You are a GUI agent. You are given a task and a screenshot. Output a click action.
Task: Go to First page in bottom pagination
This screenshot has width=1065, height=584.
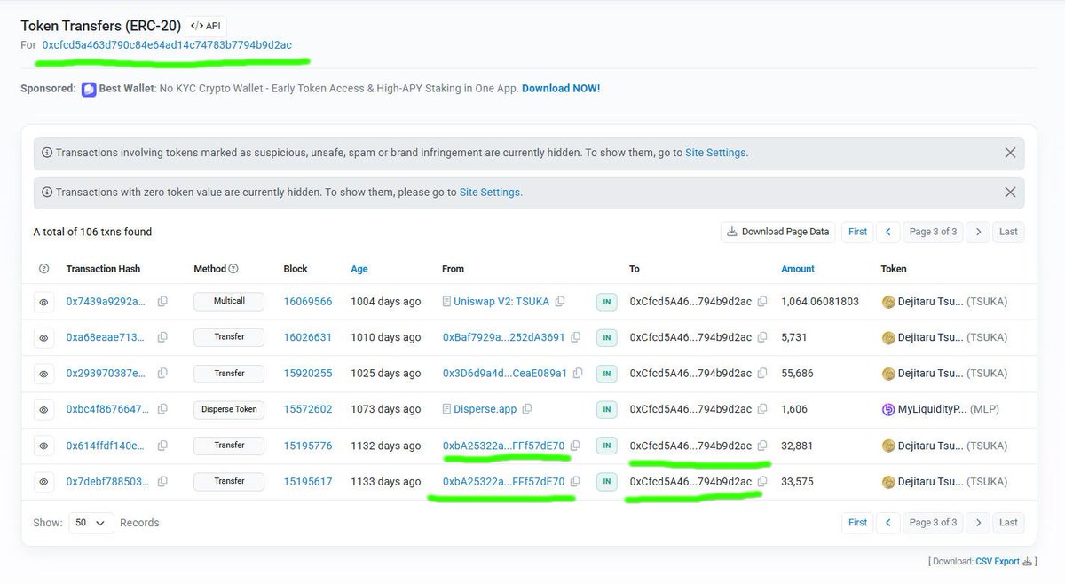click(x=857, y=523)
